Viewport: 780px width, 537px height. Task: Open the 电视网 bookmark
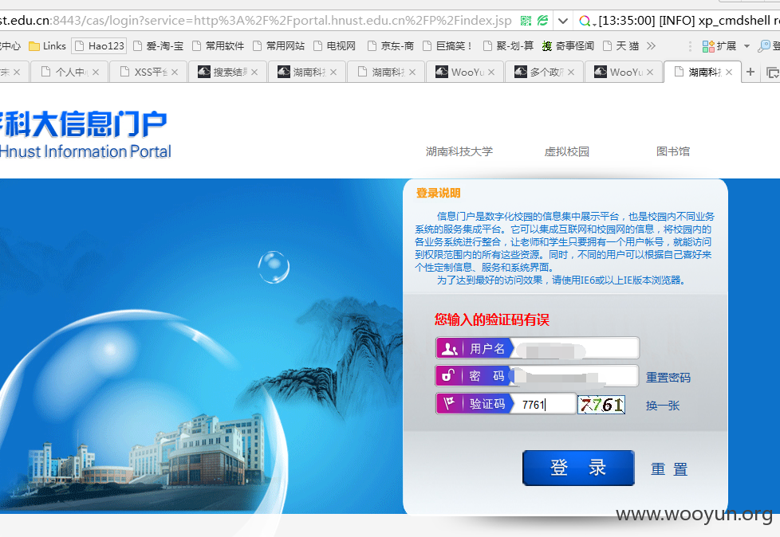click(335, 46)
